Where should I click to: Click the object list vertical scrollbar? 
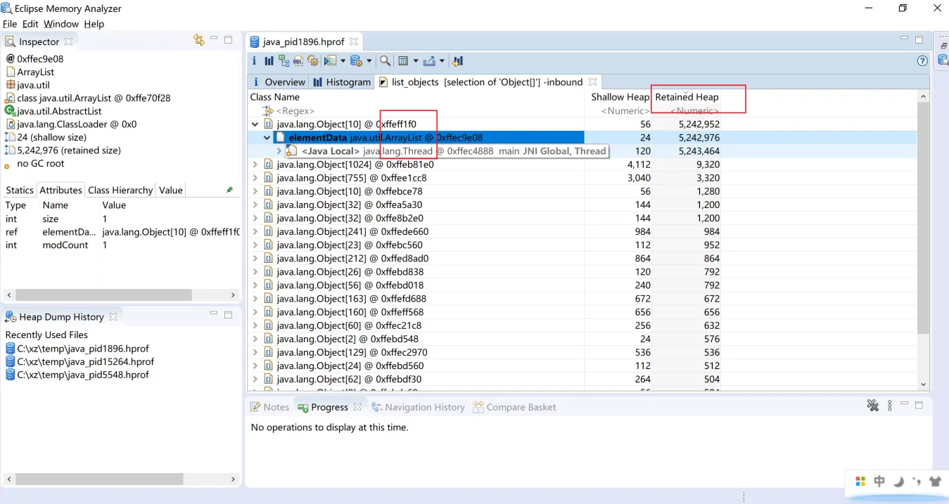pyautogui.click(x=924, y=217)
